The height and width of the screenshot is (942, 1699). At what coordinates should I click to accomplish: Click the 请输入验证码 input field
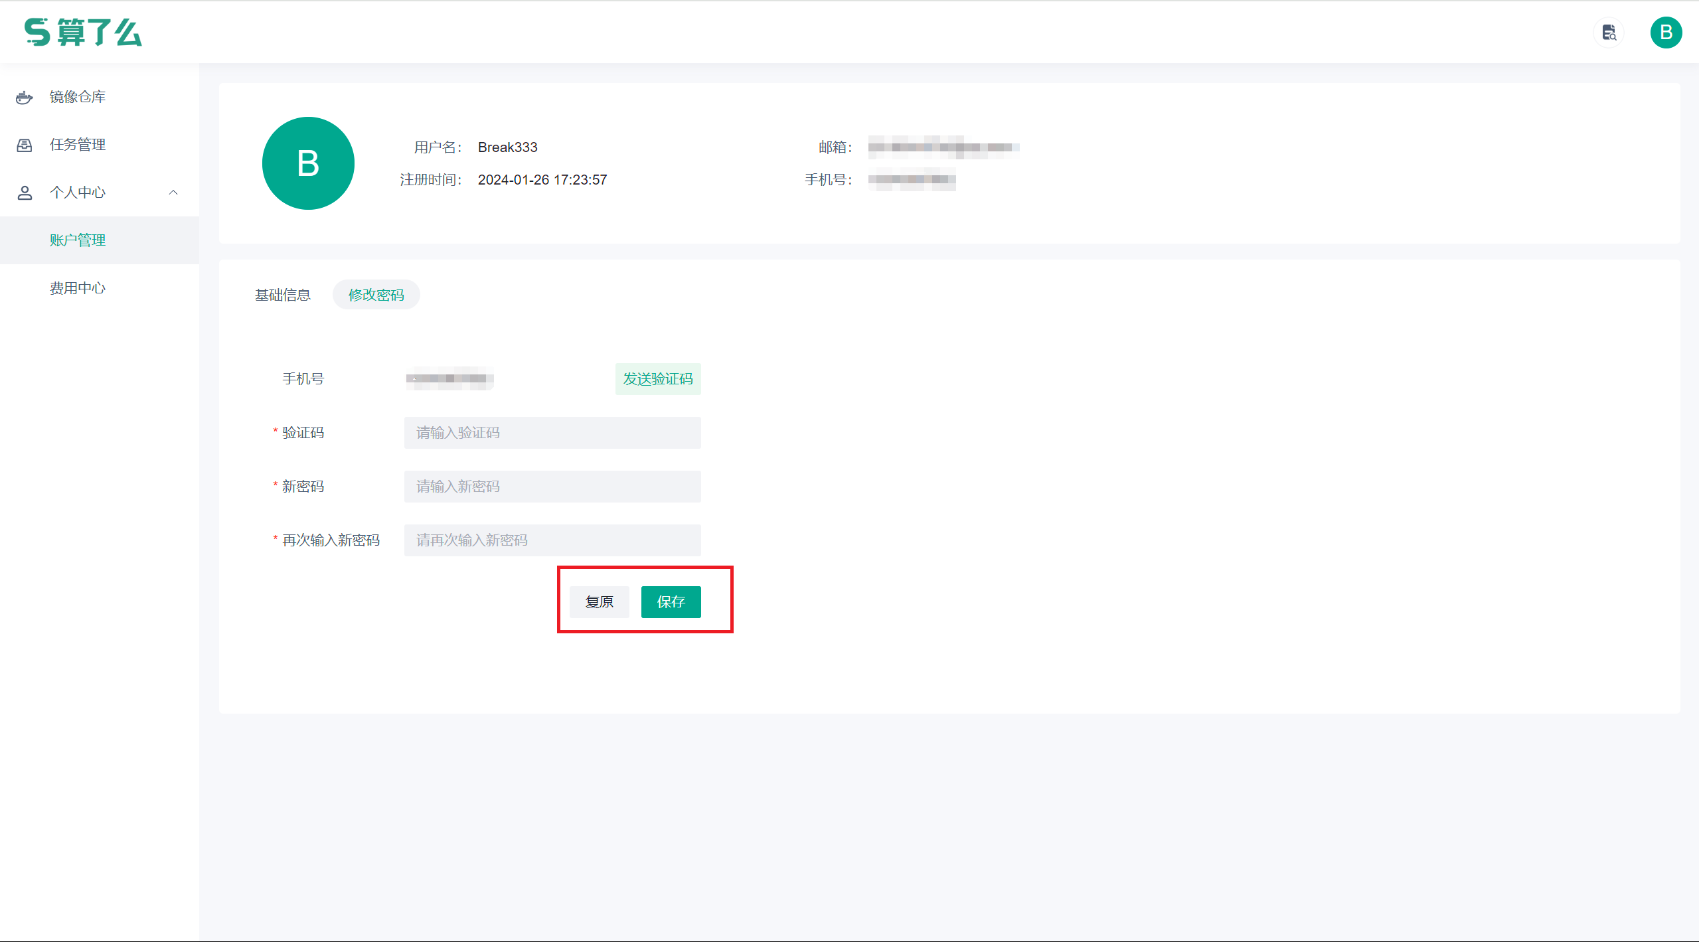pos(552,432)
